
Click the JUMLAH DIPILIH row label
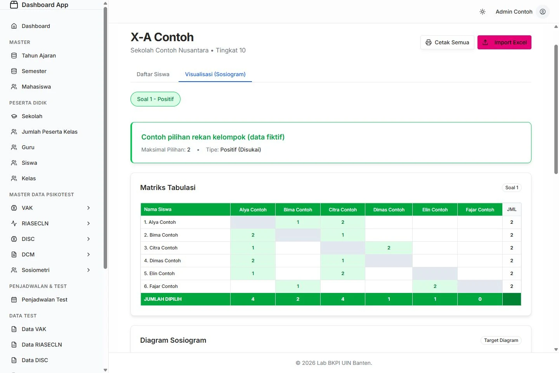coord(163,299)
